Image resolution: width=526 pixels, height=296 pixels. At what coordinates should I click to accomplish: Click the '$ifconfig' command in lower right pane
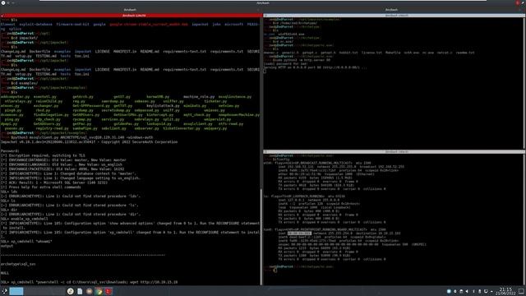point(280,160)
